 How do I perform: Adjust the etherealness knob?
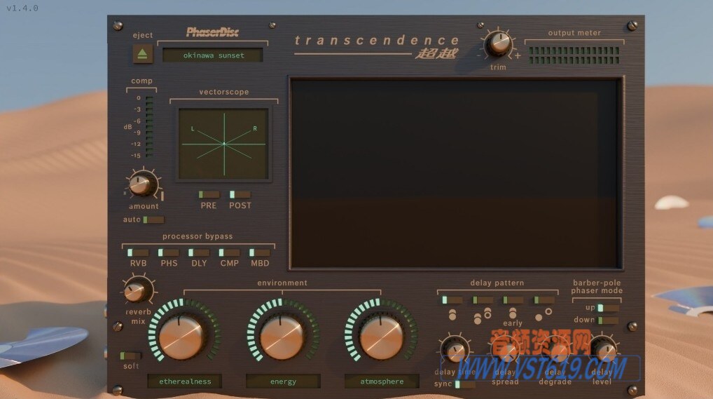(x=182, y=337)
